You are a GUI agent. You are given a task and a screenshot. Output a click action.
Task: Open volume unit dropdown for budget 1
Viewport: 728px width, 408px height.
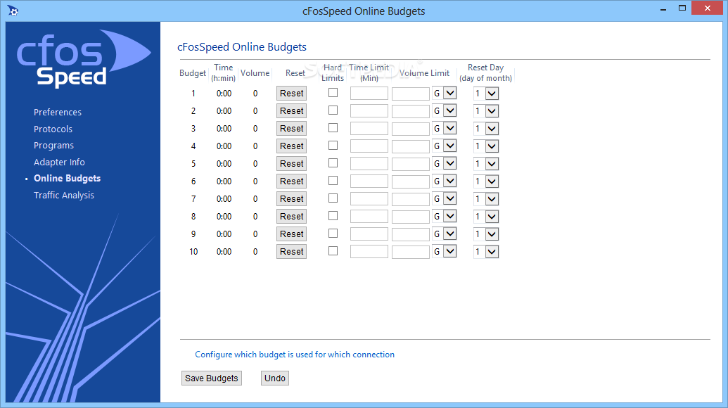[445, 94]
